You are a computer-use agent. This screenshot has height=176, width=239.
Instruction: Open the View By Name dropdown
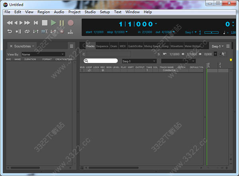coord(43,54)
